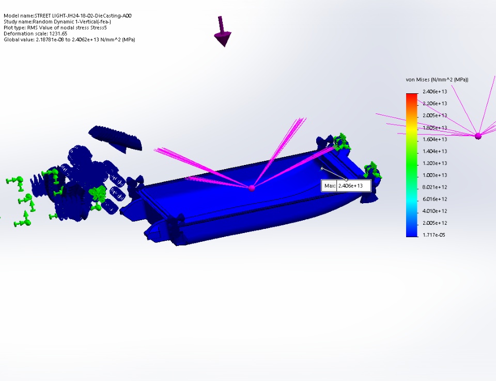
Task: Select the Max 2.406e+13 callout label
Action: 346,186
